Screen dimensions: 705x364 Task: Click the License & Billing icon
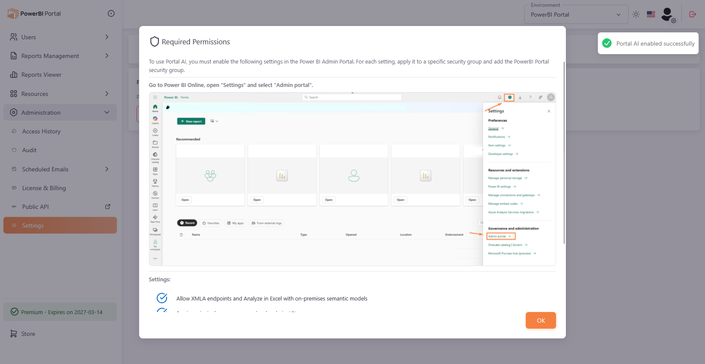click(14, 188)
